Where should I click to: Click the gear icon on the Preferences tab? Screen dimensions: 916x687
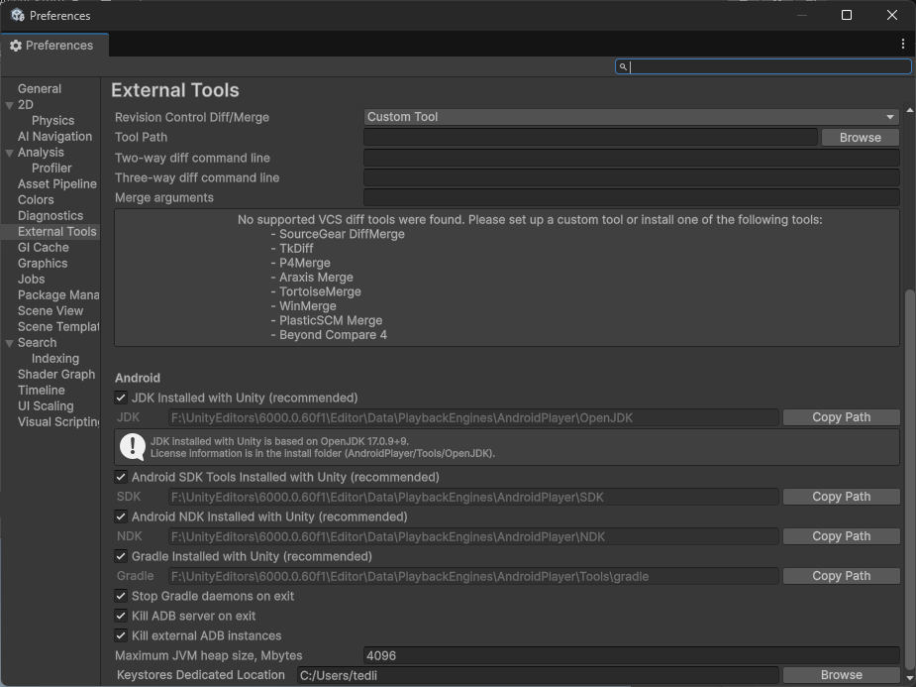[x=15, y=45]
